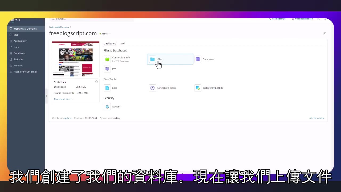Click the Scheduled Tasks clock icon

tap(152, 88)
